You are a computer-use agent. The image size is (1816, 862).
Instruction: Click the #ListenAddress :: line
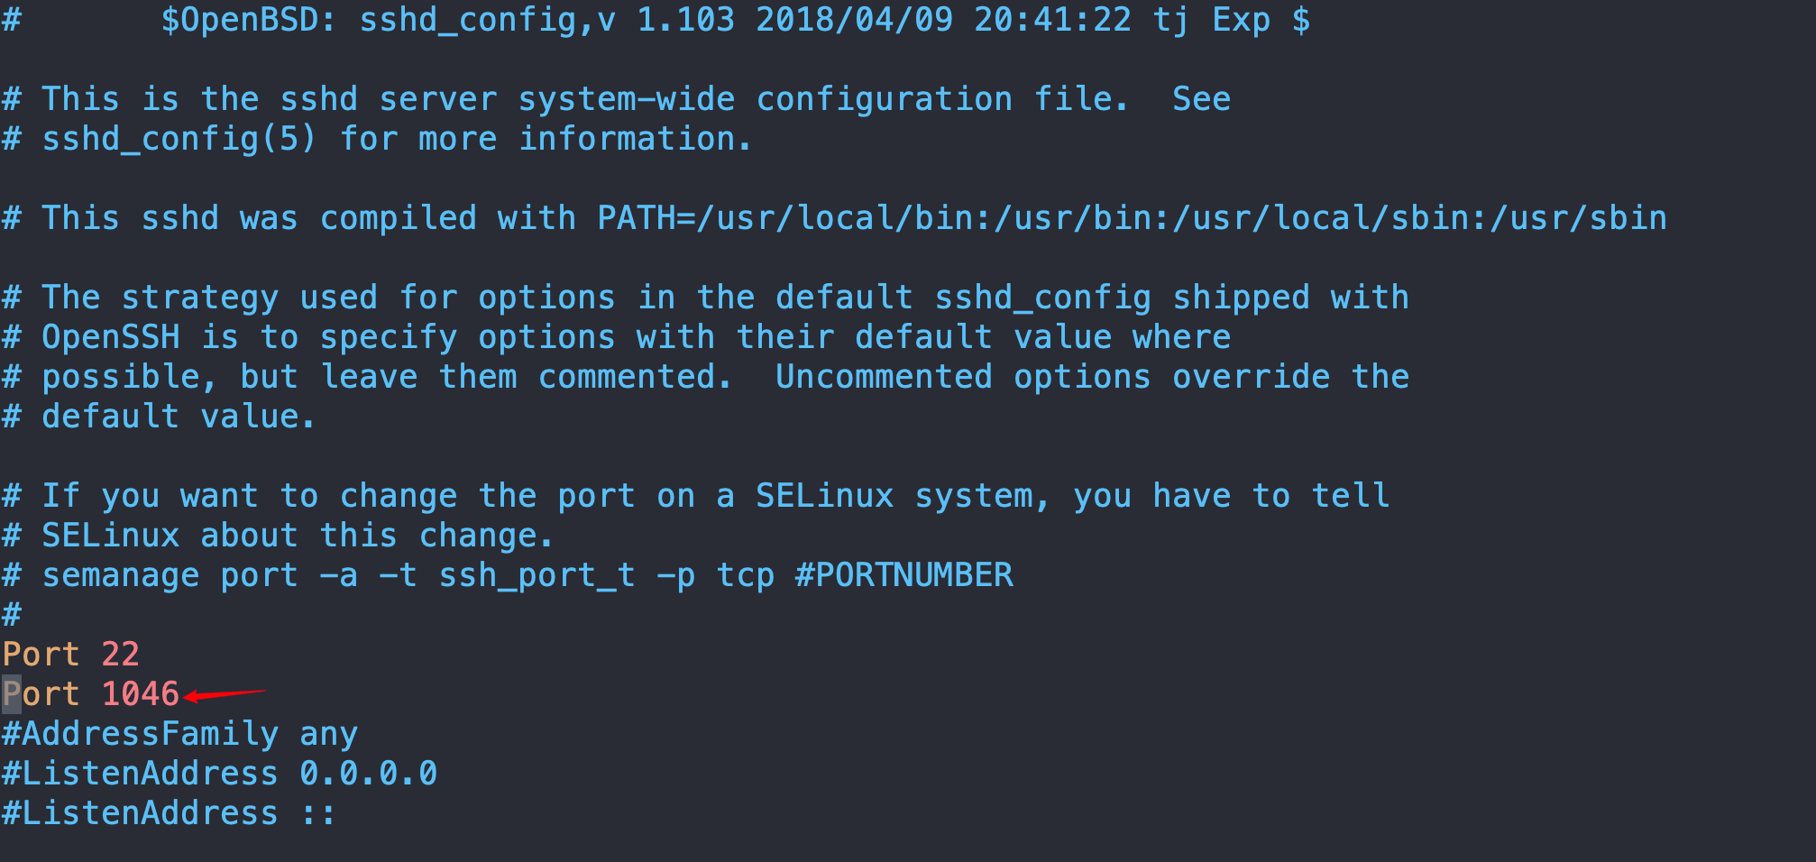tap(169, 812)
